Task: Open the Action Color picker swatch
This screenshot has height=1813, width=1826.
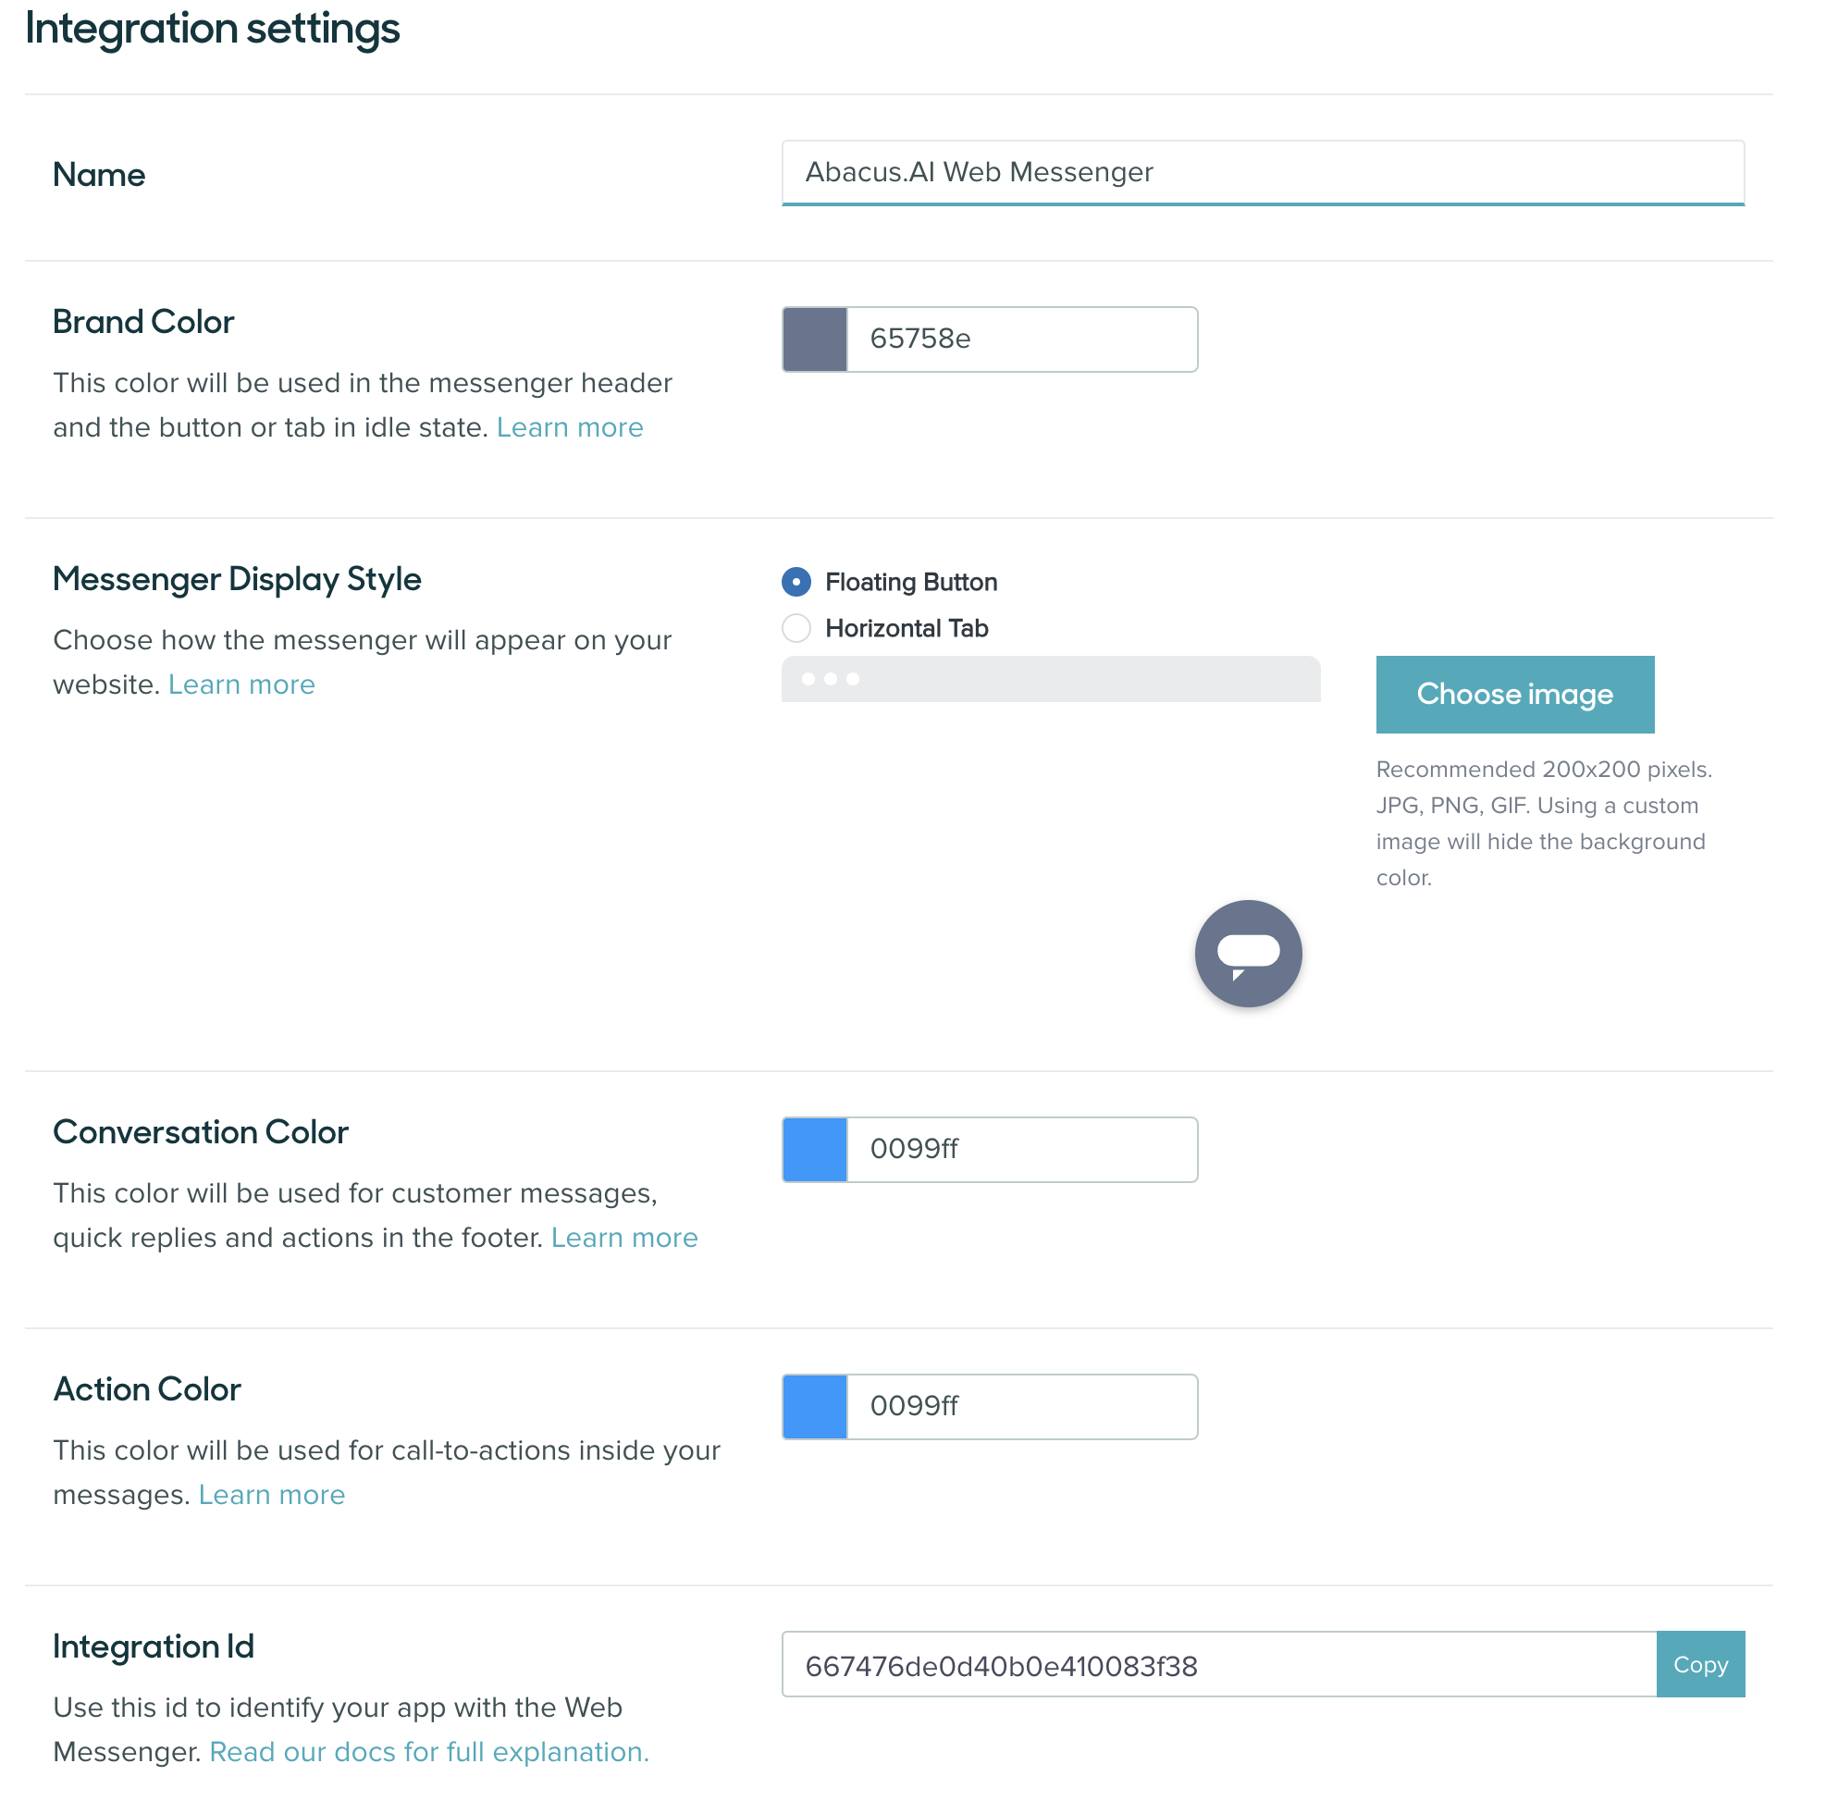Action: [x=814, y=1407]
